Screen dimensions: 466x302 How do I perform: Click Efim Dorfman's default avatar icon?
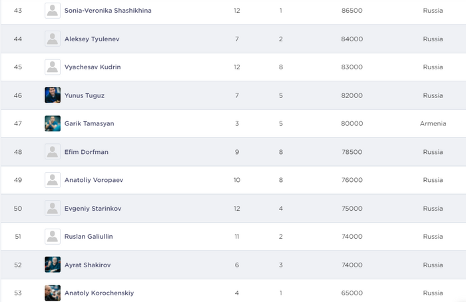click(x=53, y=152)
